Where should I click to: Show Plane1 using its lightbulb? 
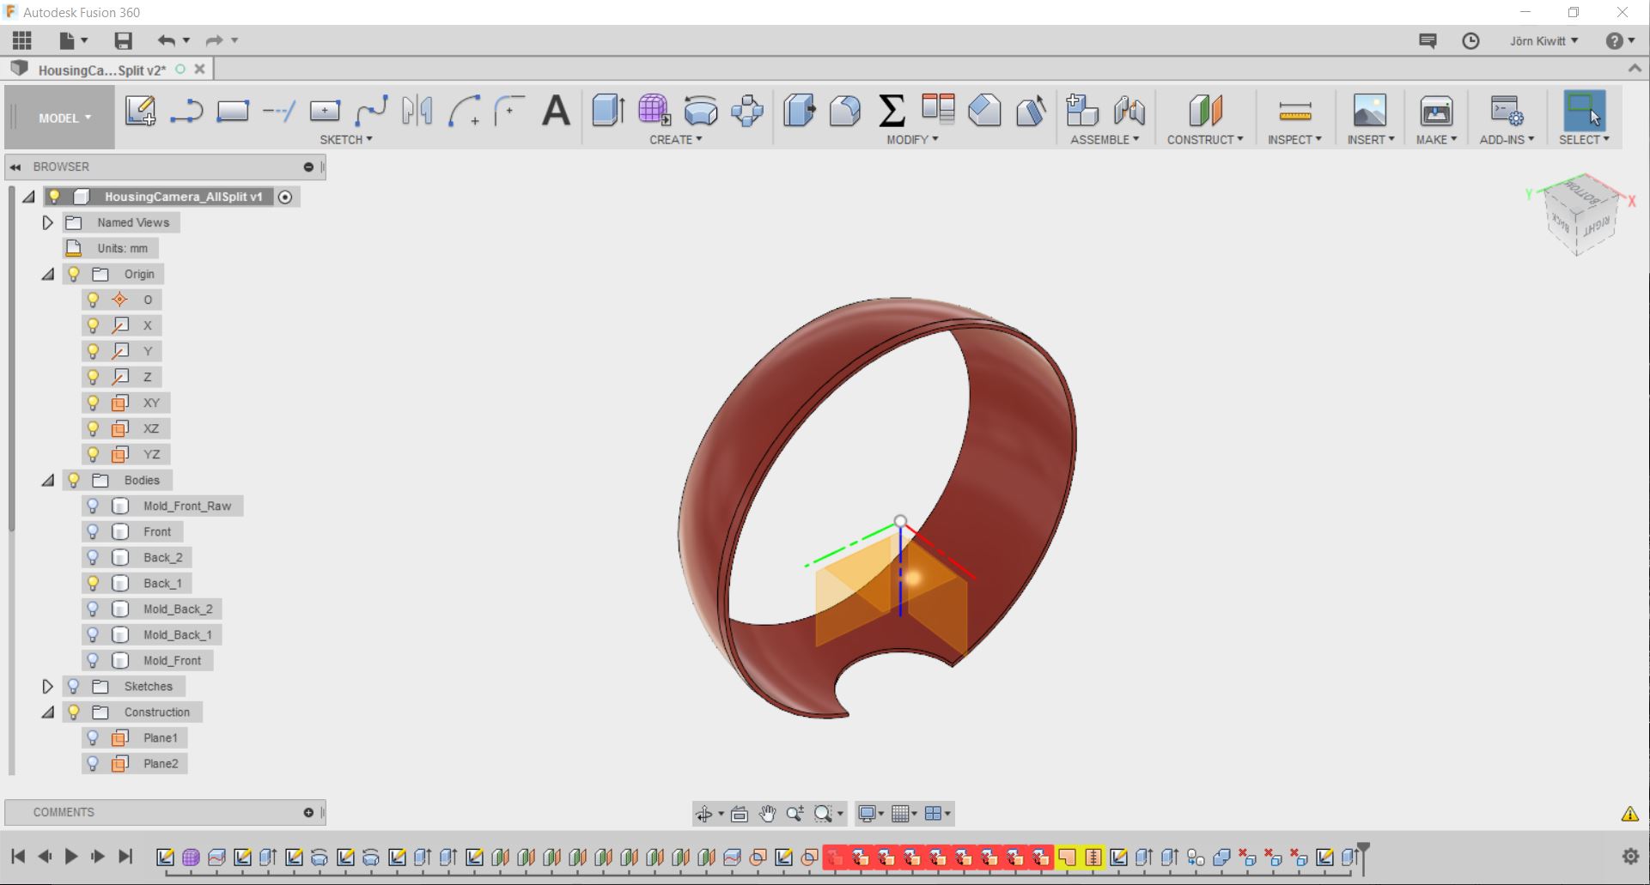click(x=93, y=738)
